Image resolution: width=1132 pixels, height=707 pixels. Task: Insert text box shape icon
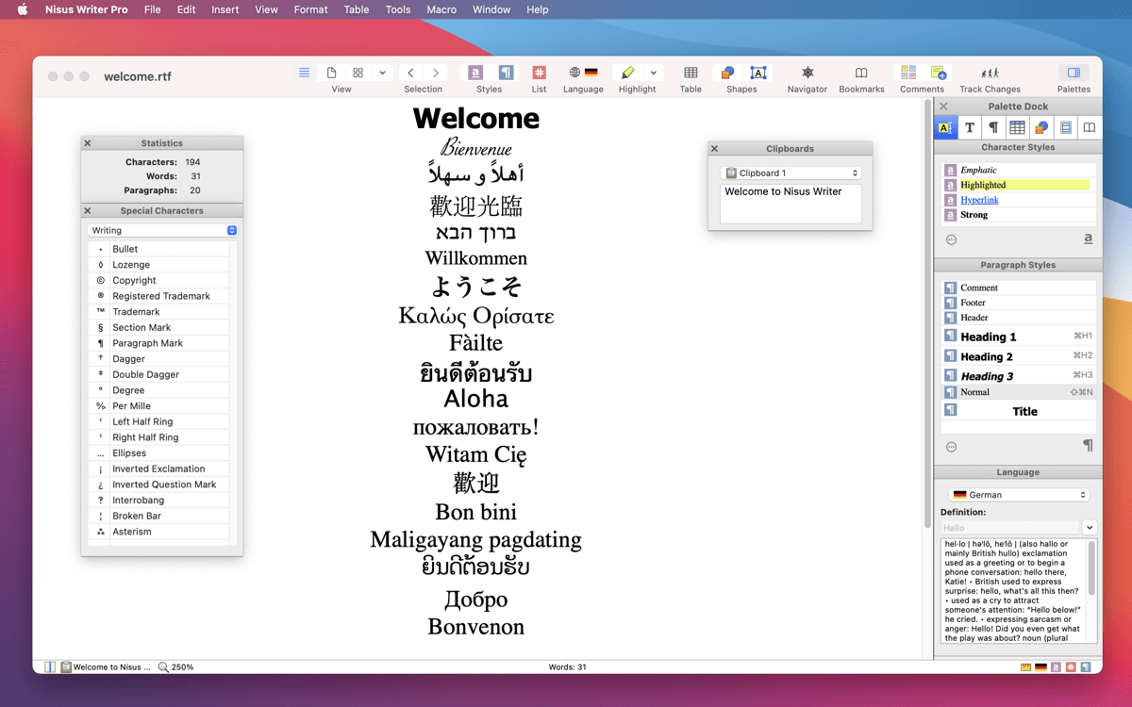pos(757,73)
